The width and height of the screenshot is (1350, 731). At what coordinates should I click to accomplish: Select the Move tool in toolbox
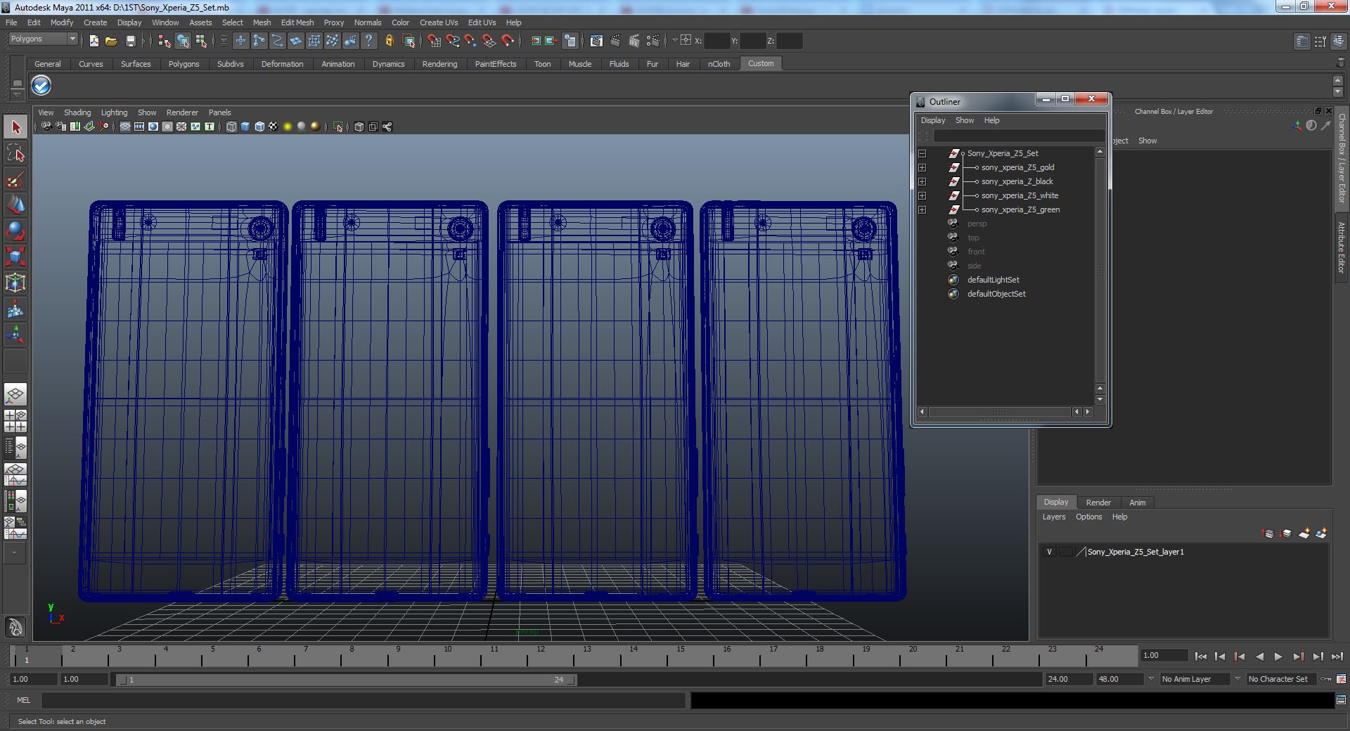[x=15, y=205]
